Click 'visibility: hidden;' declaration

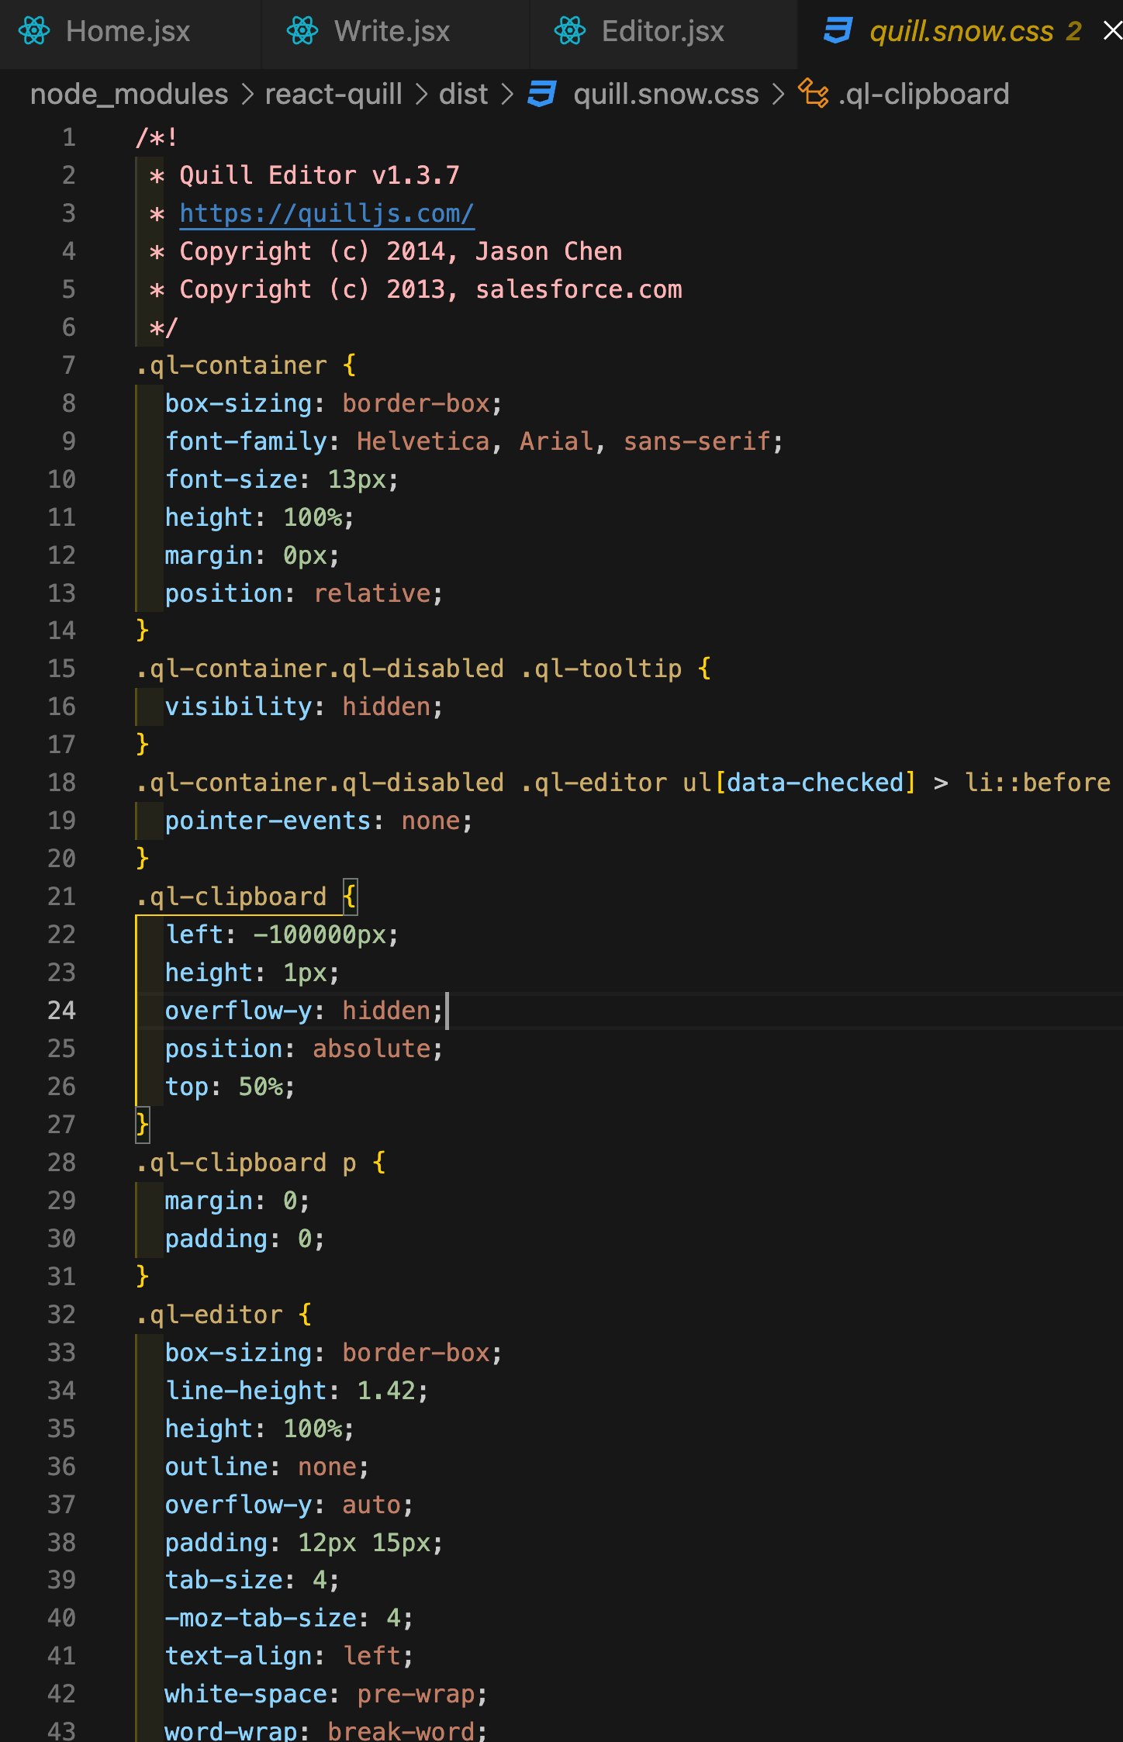click(x=304, y=707)
